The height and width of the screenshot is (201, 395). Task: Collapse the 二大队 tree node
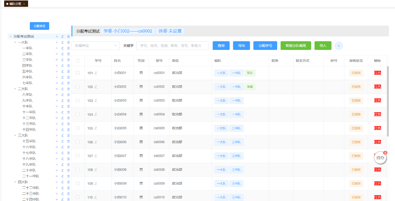point(15,89)
